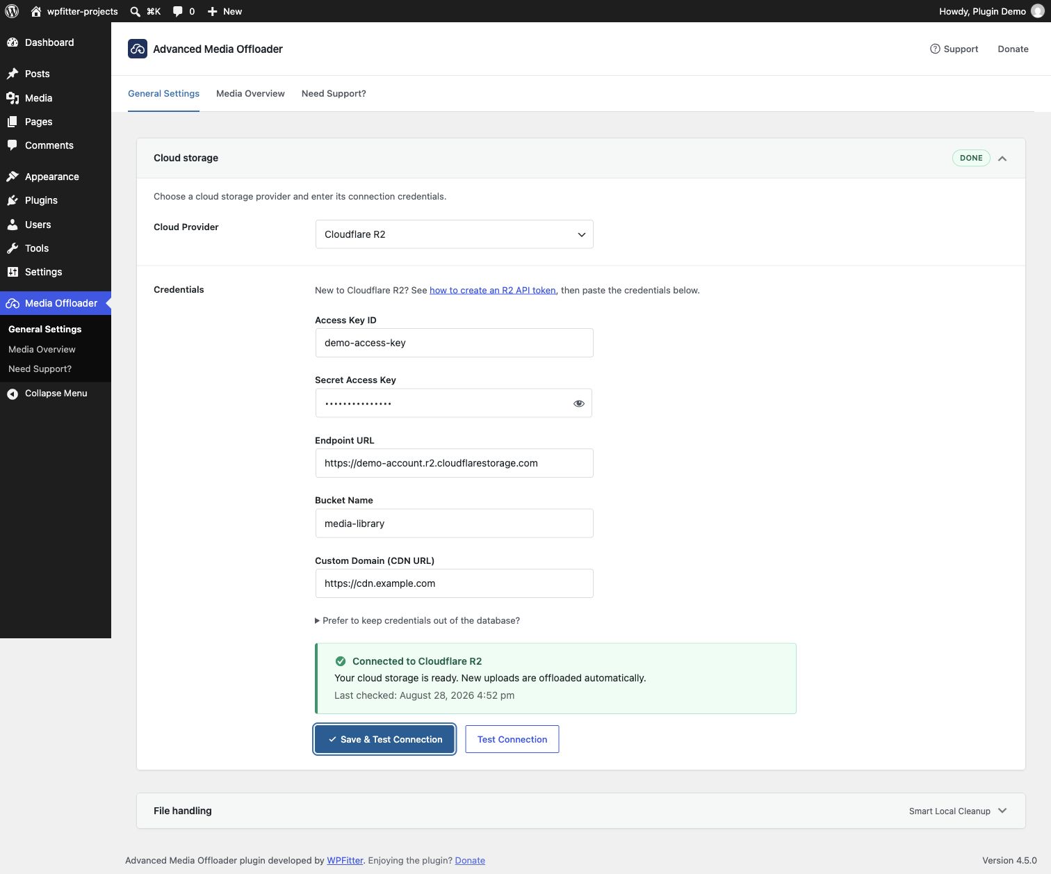Click the Posts pin icon

point(13,74)
